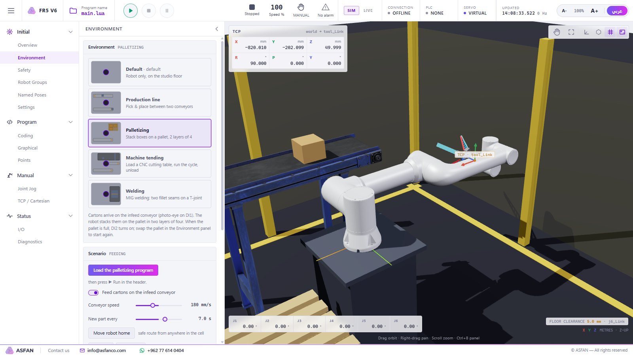Viewport: 633px width, 356px height.
Task: Collapse the Program section
Action: point(70,122)
